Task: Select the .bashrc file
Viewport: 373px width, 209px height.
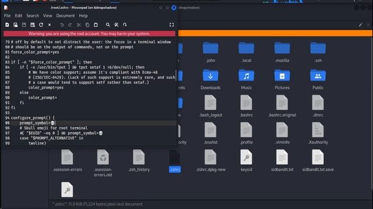Action: [246, 106]
